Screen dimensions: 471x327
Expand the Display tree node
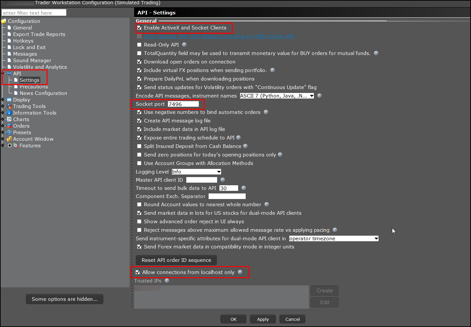3,100
